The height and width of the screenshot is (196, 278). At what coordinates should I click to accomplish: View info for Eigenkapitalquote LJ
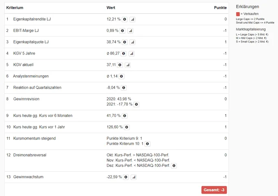click(x=125, y=42)
